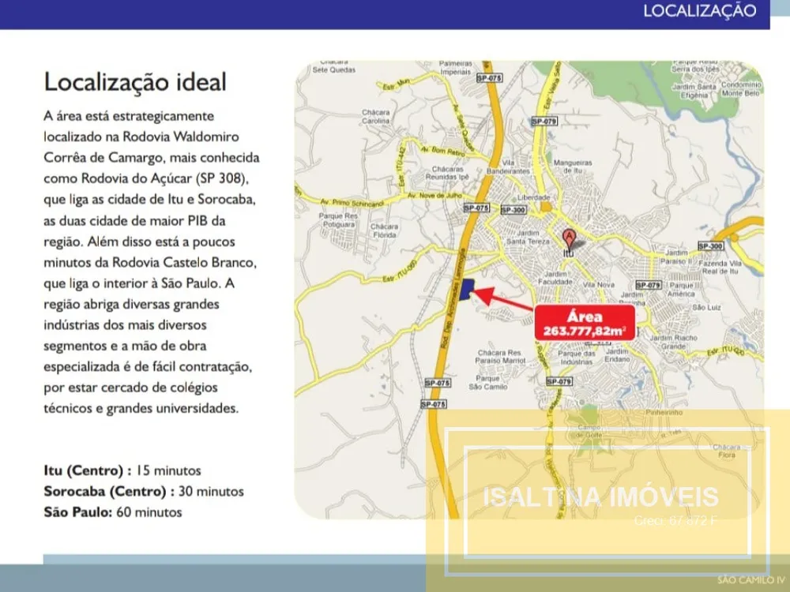Image resolution: width=790 pixels, height=592 pixels.
Task: Click the 'Av. Bom Retiro' street label
Action: [x=442, y=150]
